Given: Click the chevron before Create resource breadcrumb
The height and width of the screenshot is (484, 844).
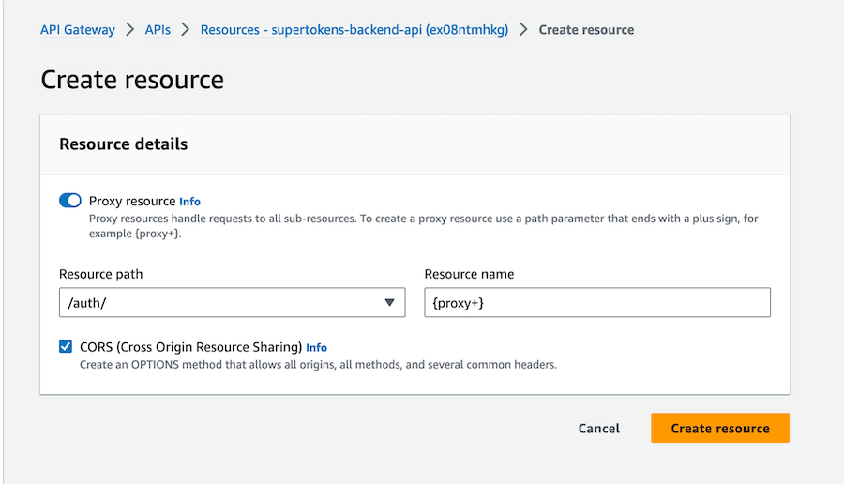Looking at the screenshot, I should 524,30.
